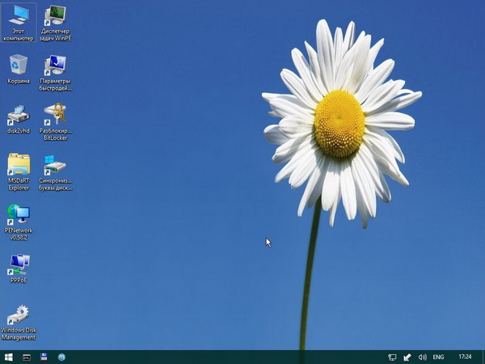The width and height of the screenshot is (485, 364).
Task: Click the round blue taskbar icon
Action: pyautogui.click(x=61, y=357)
